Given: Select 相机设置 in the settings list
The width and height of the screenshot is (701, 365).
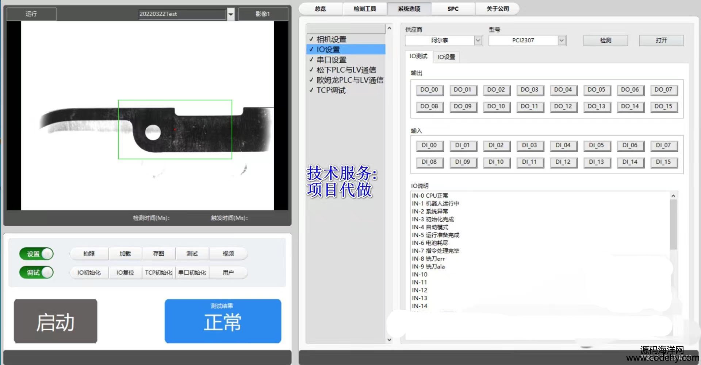Looking at the screenshot, I should (x=346, y=39).
